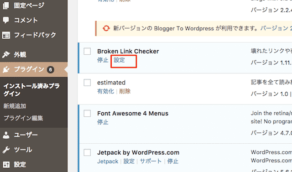The height and width of the screenshot is (172, 292).
Task: Click the Plugins (プラグイン) plug icon
Action: click(6, 69)
